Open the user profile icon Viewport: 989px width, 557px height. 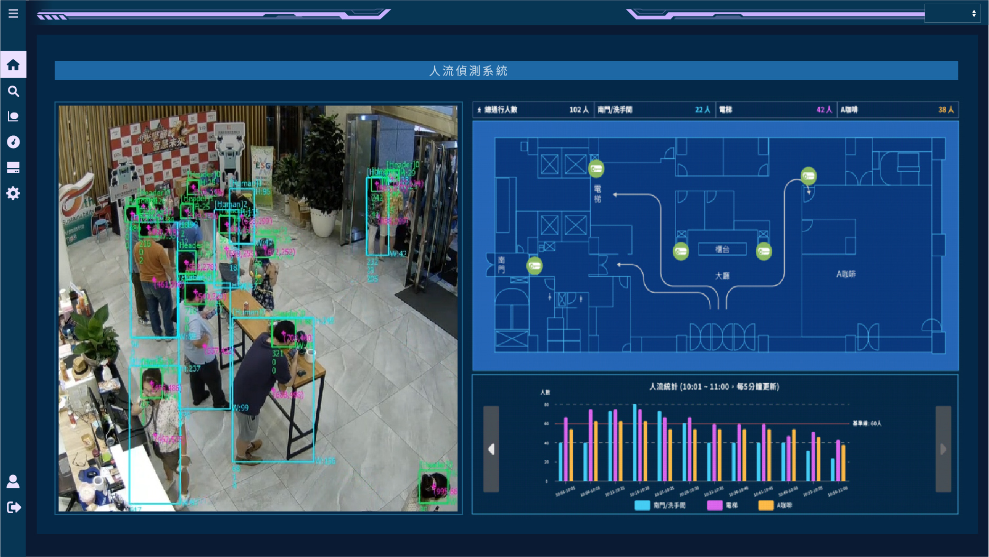click(x=13, y=481)
